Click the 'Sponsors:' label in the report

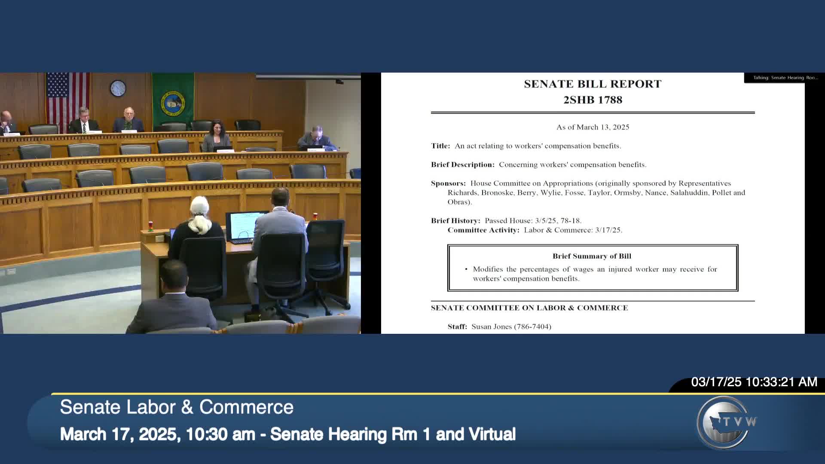[448, 183]
